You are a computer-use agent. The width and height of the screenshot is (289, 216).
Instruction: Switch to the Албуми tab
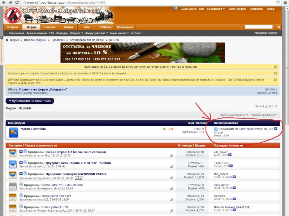(x=68, y=27)
